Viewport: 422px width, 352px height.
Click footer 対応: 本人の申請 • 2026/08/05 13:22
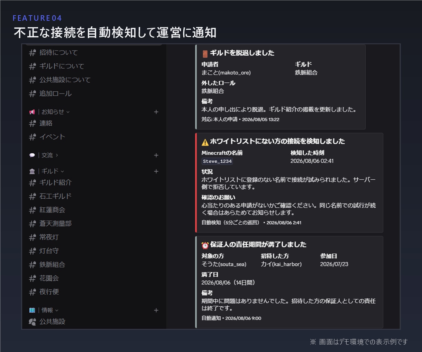(240, 119)
